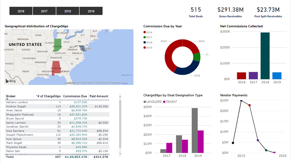Screen dimensions: 291x163
Task: Switch to the 2017 year slicer tab
Action: (x=44, y=11)
